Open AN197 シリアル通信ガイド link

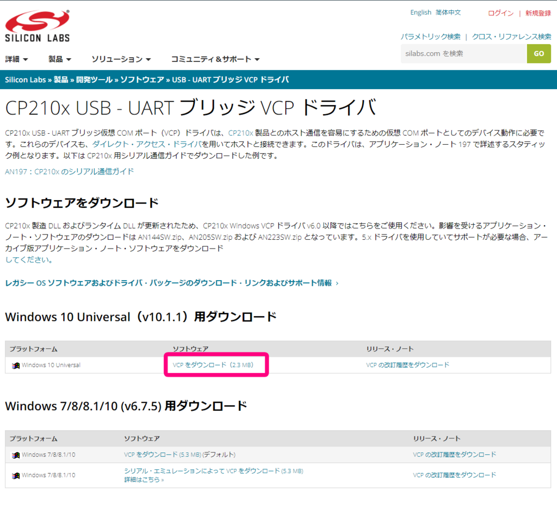pos(69,171)
